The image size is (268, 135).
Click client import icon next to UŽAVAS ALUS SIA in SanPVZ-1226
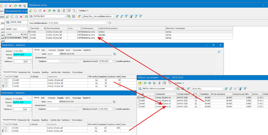coord(114,102)
